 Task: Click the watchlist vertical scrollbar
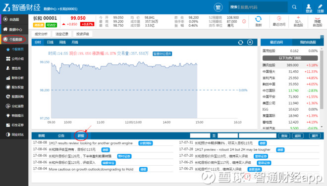tap(322, 80)
